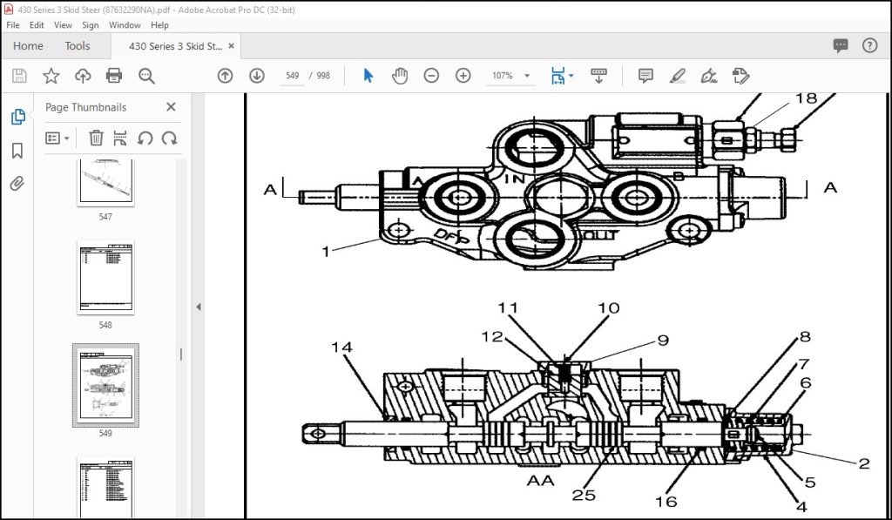
Task: Toggle reading mode display
Action: pos(599,76)
